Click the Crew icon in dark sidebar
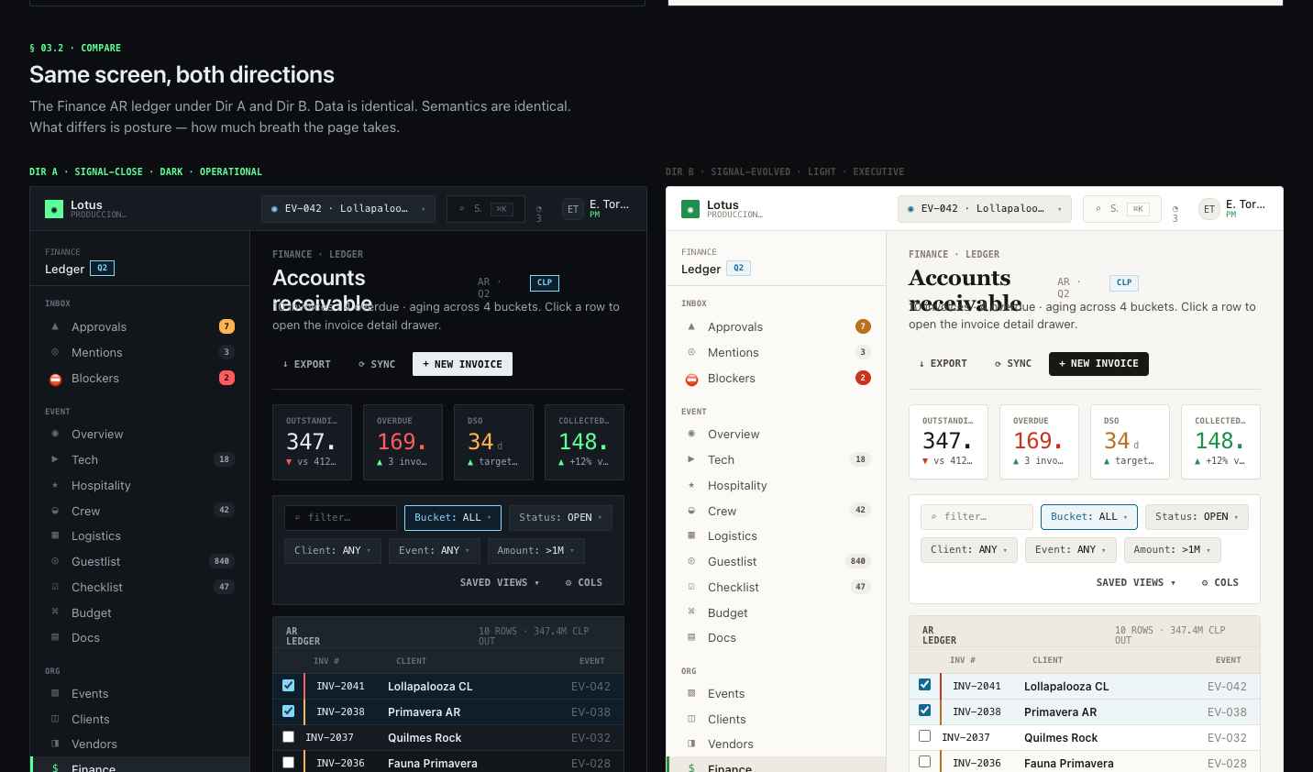1313x772 pixels. (x=55, y=511)
